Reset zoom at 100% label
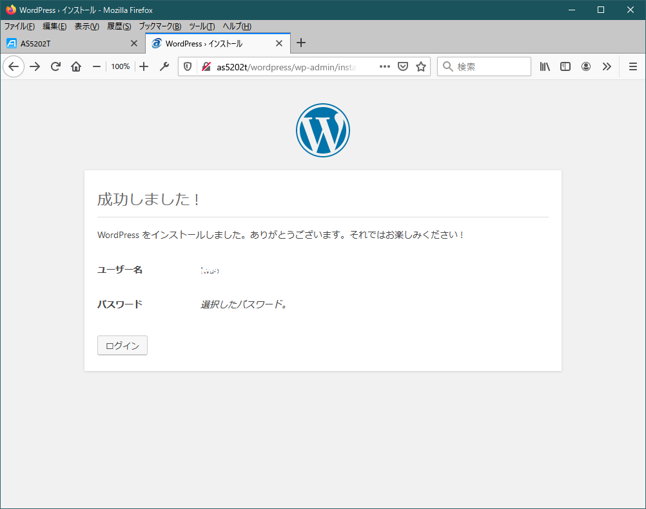 click(x=121, y=66)
